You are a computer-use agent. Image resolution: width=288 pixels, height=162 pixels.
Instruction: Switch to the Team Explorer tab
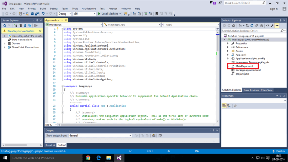(x=251, y=90)
